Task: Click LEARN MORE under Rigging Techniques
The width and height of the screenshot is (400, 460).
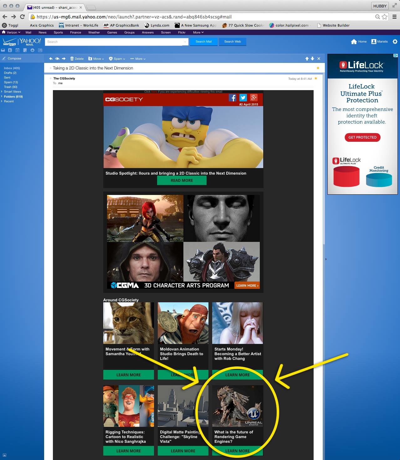Action: tap(129, 451)
